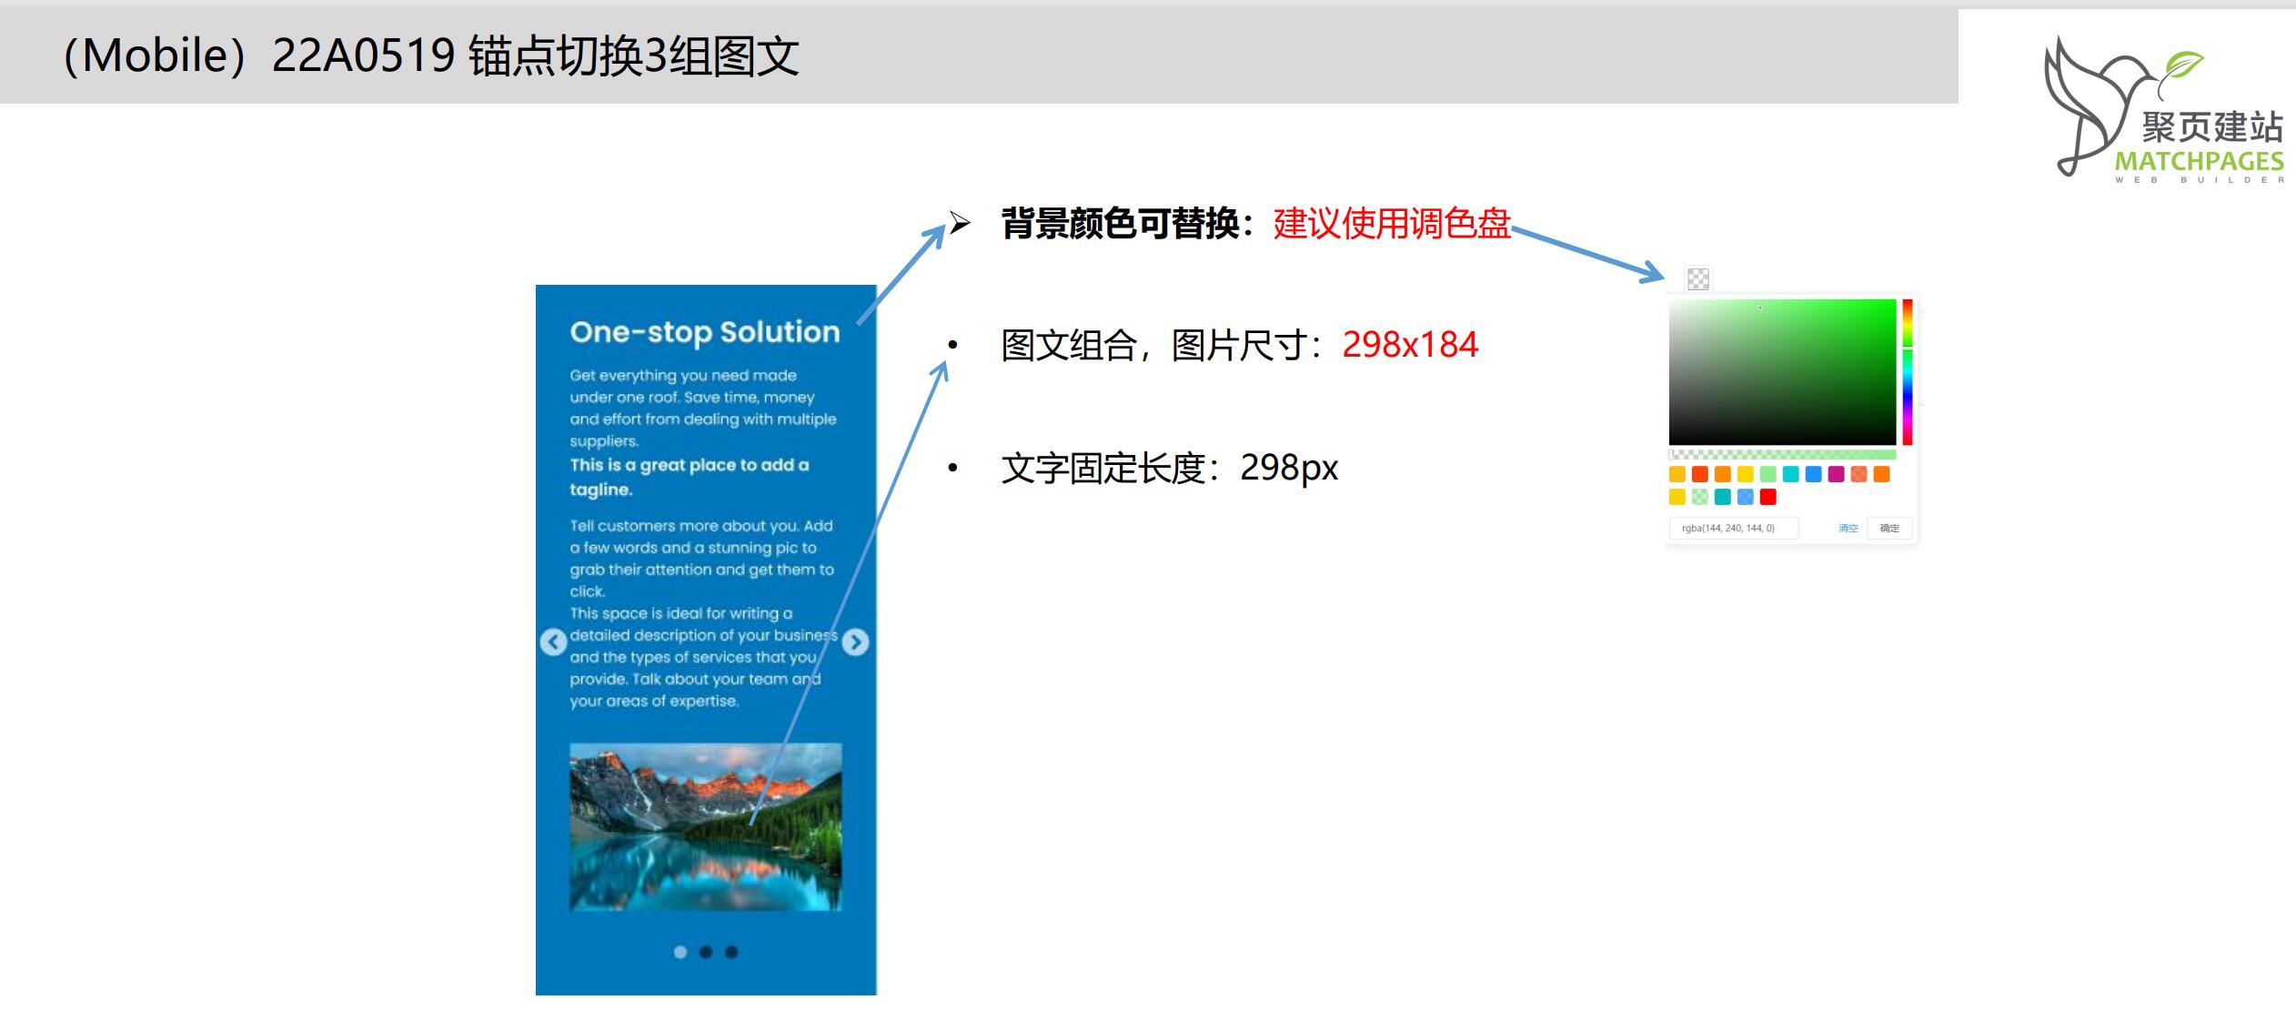Pick the translucent light green checkered swatch

point(1700,497)
